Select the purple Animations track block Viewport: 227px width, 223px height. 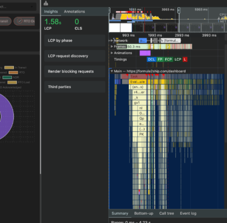pos(145,53)
